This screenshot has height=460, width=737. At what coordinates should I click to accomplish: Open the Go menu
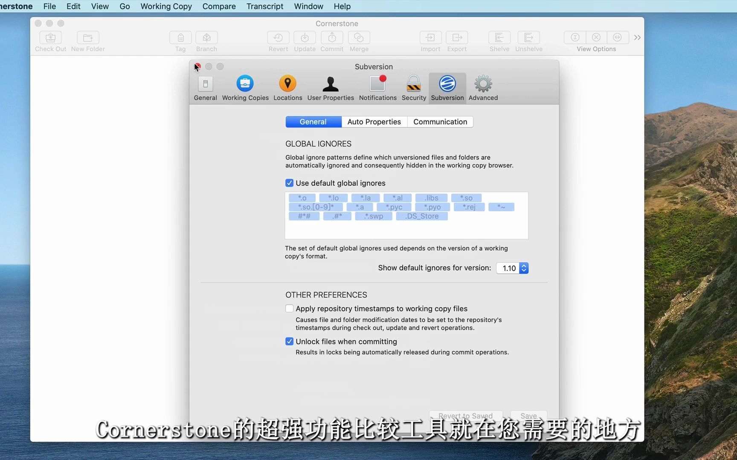(125, 6)
